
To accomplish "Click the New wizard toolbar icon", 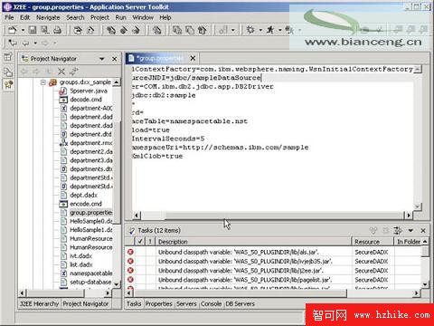I will (x=13, y=30).
